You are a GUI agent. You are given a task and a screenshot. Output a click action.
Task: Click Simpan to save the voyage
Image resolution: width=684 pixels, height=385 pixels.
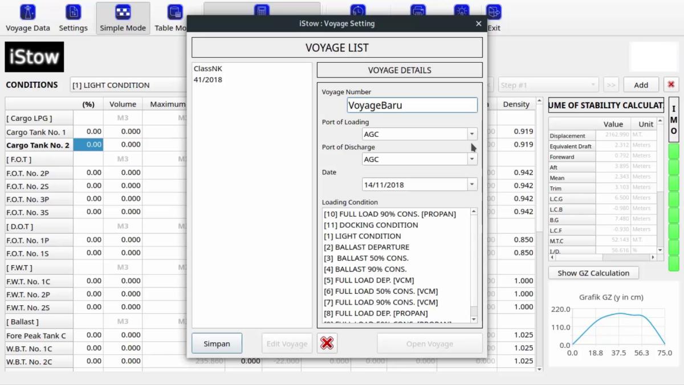pyautogui.click(x=217, y=343)
